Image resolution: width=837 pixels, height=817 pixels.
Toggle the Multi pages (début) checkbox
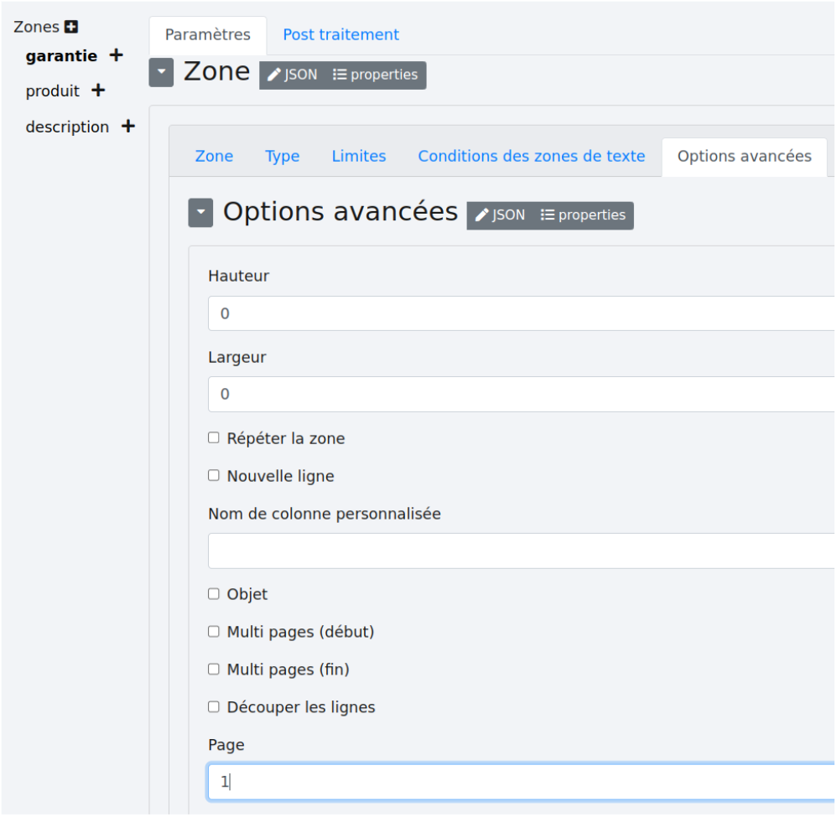(214, 631)
